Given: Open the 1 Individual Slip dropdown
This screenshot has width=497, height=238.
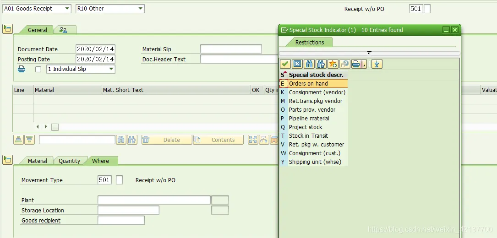Looking at the screenshot, I should click(81, 69).
